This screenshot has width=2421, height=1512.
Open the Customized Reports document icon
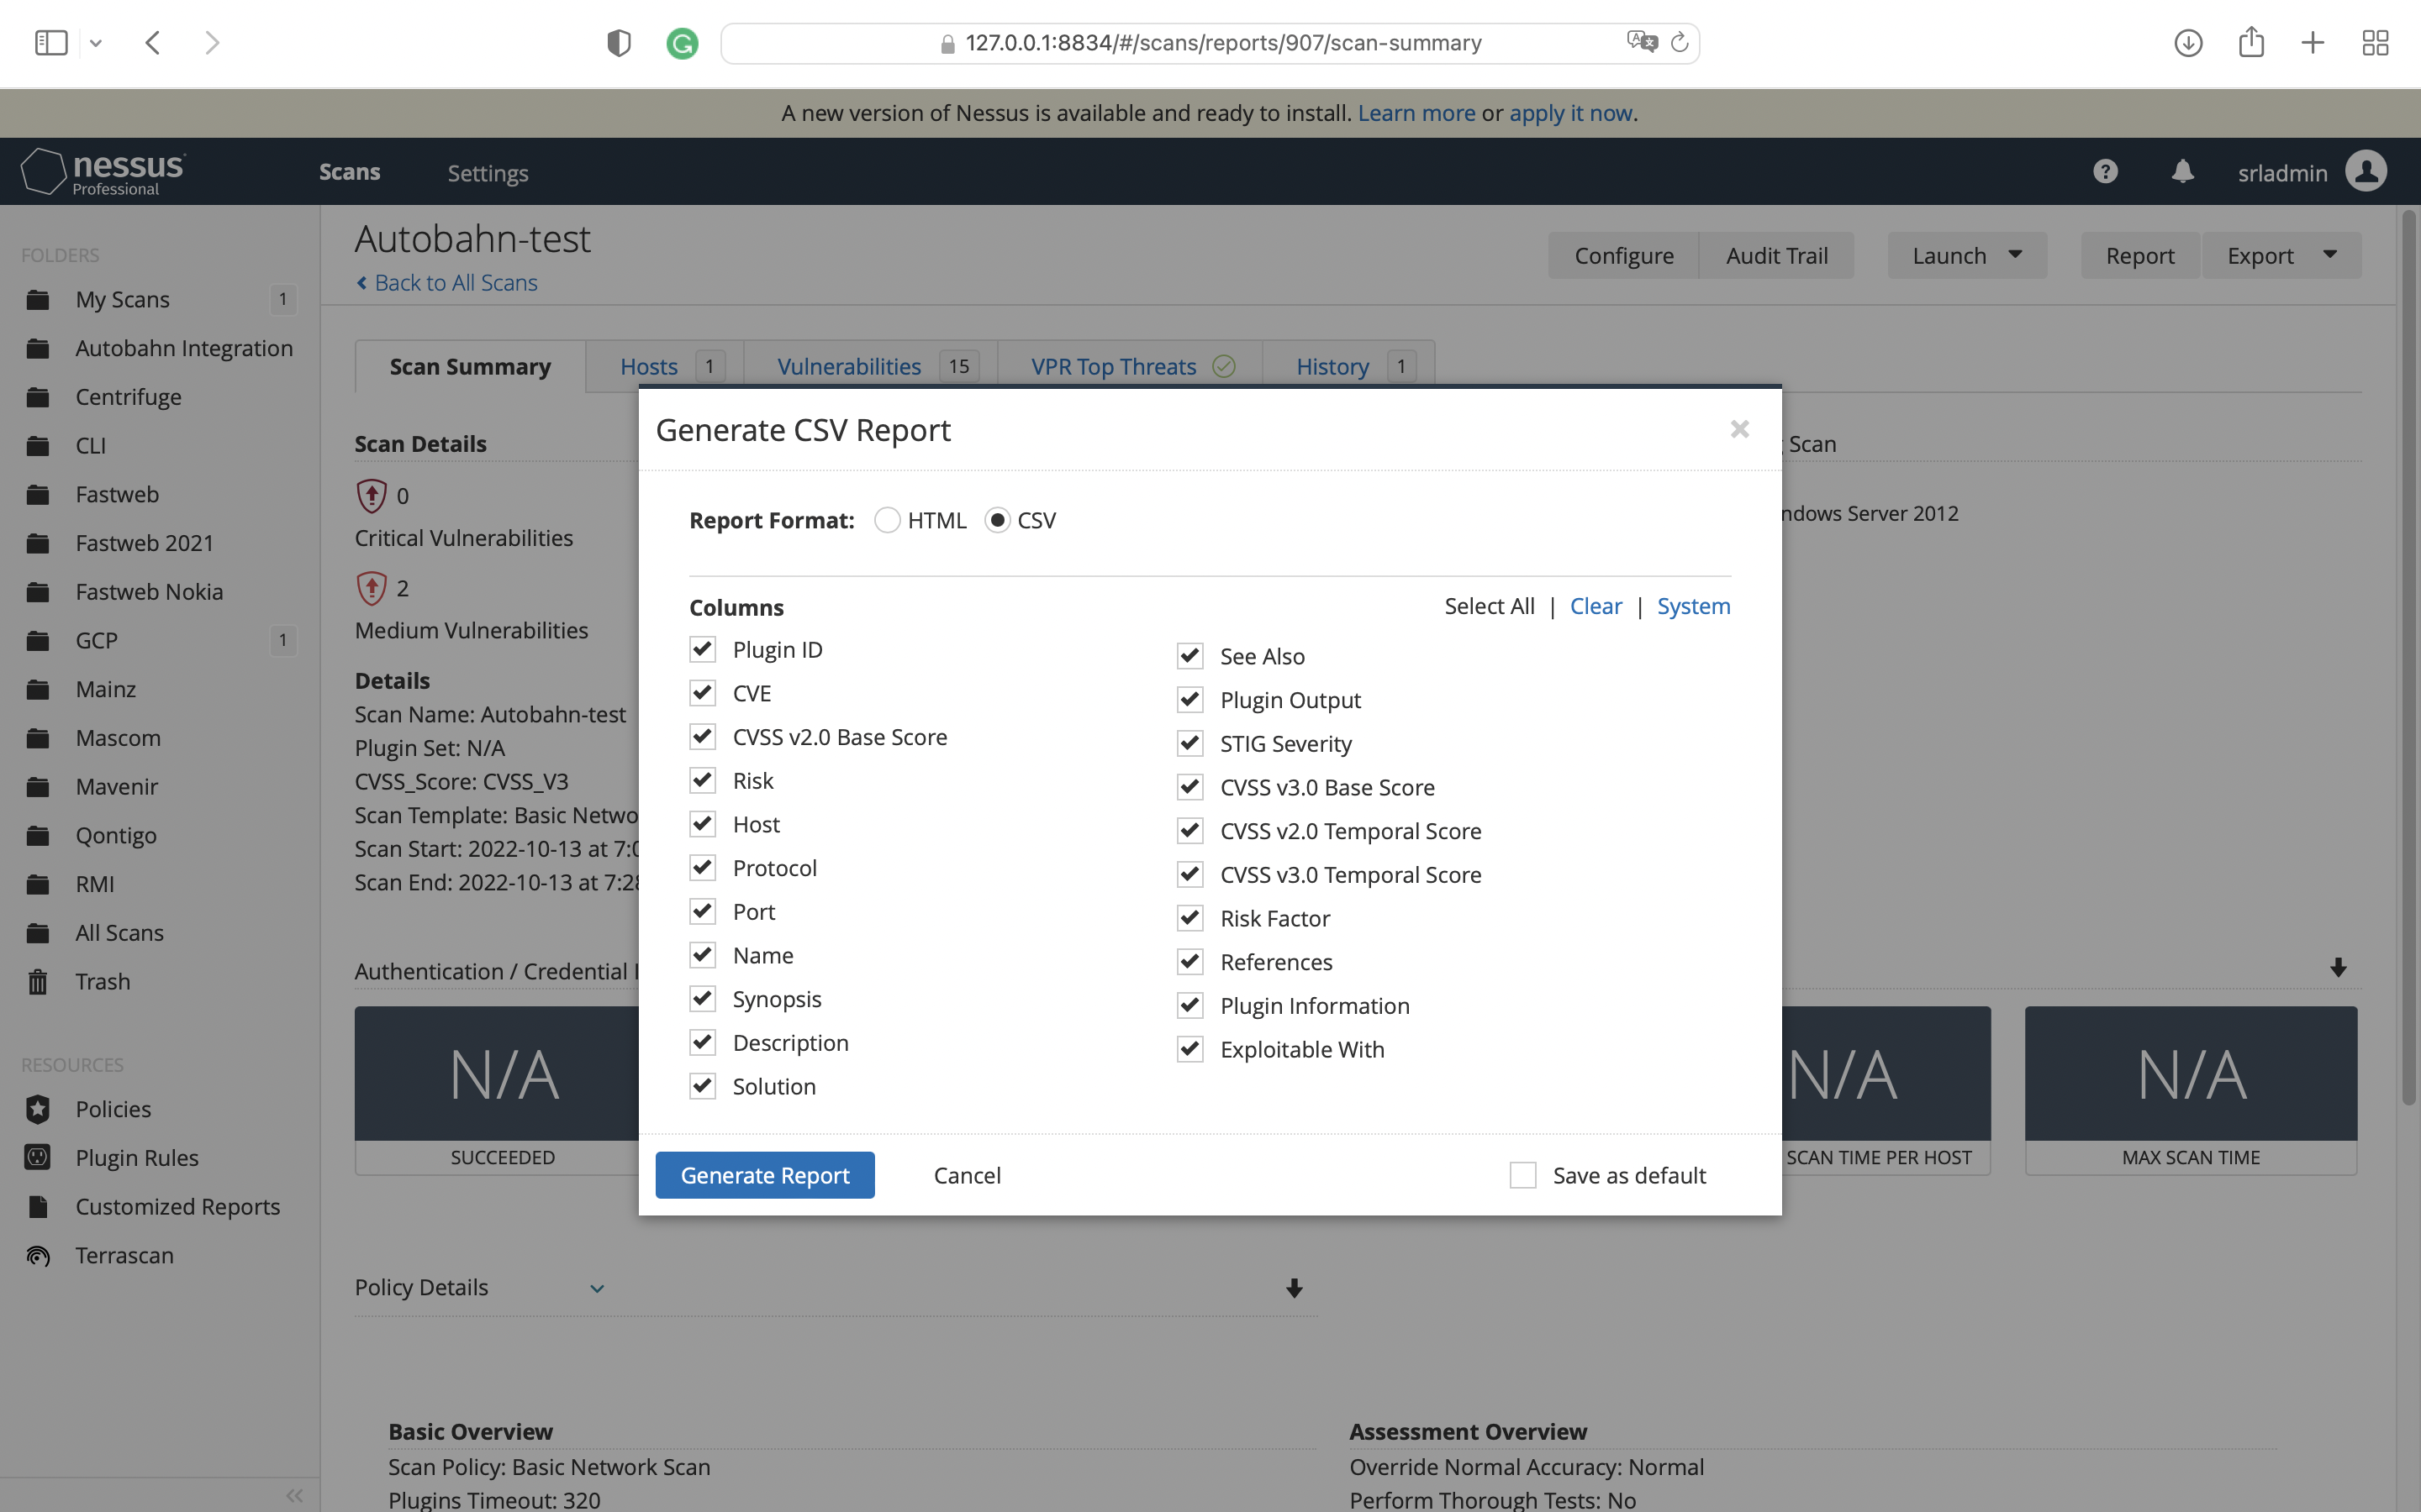coord(38,1206)
